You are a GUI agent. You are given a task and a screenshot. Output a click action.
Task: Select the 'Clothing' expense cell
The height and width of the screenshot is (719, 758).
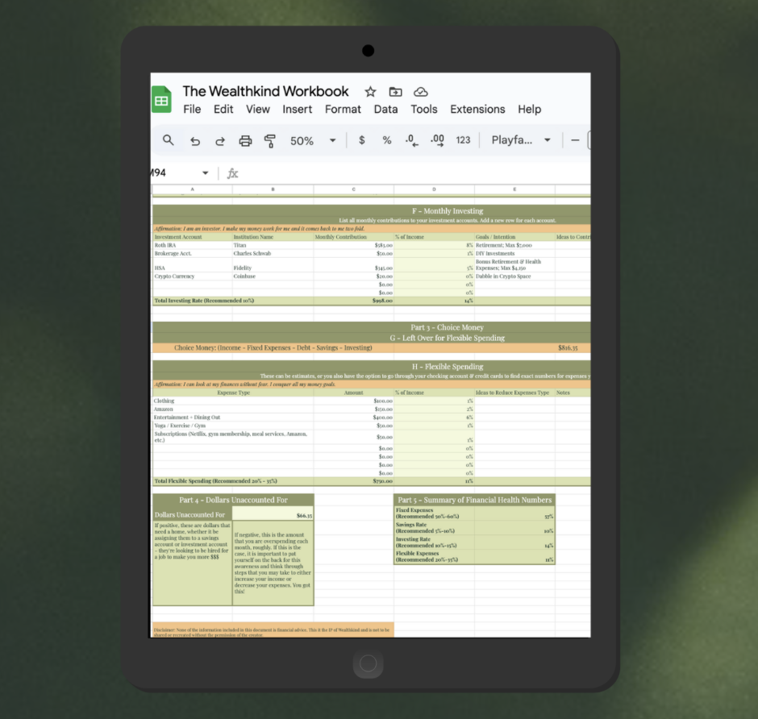tap(233, 401)
